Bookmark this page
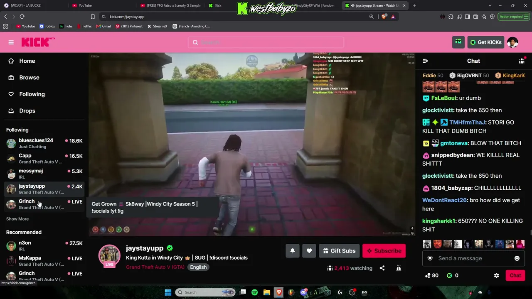532x299 pixels. 93,17
